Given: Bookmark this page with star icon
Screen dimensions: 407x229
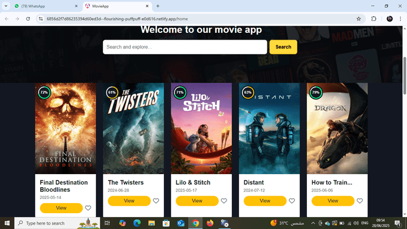Looking at the screenshot, I should [359, 19].
